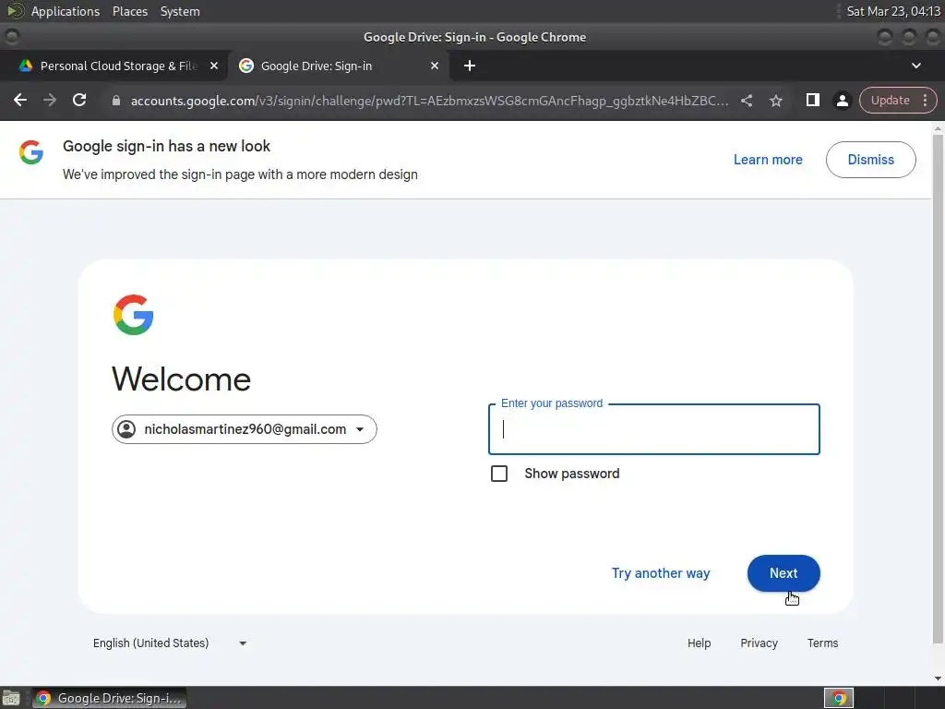Click the share page icon
Viewport: 945px width, 709px height.
point(747,101)
